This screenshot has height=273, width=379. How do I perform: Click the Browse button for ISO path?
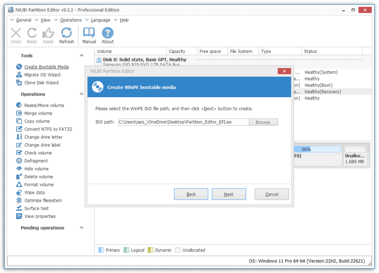click(x=263, y=122)
